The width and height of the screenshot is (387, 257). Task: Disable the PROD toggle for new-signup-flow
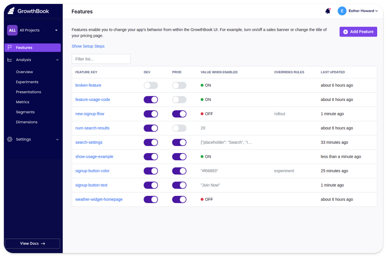click(x=179, y=114)
